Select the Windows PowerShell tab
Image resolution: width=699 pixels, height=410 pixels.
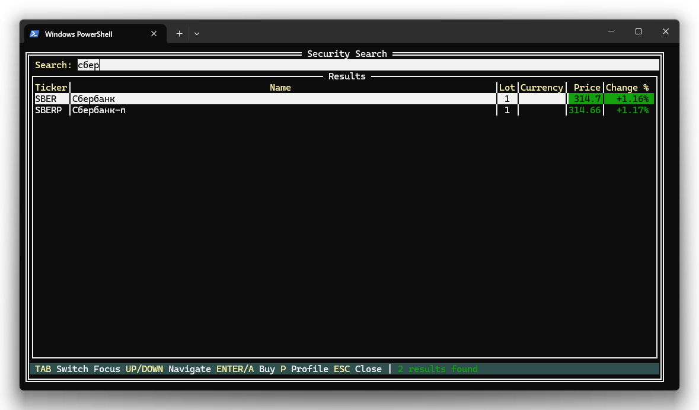pyautogui.click(x=83, y=34)
